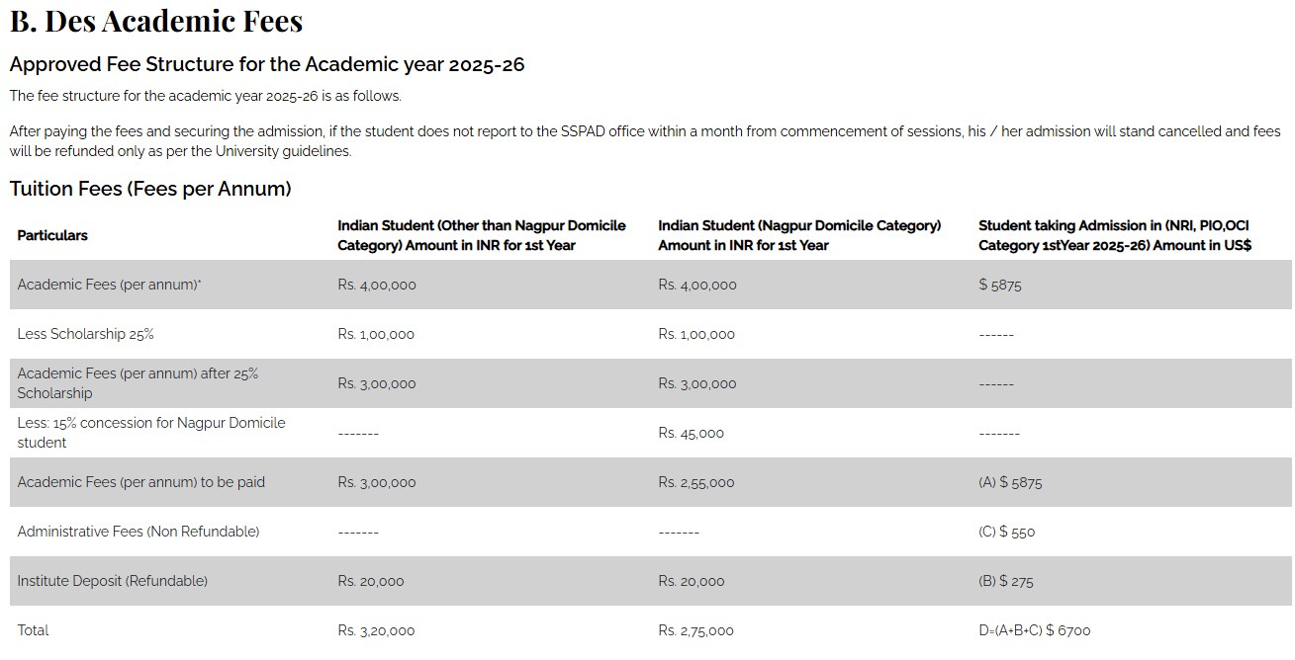The width and height of the screenshot is (1295, 660).
Task: Click the 'Rs. 2,75,000' total amount
Action: point(695,630)
